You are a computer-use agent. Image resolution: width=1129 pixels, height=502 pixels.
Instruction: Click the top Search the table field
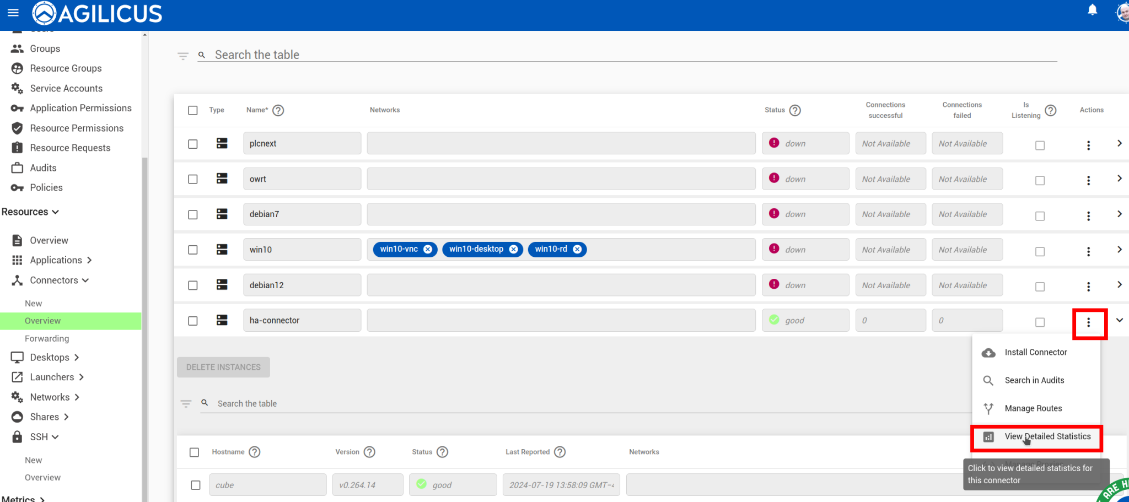(x=634, y=55)
